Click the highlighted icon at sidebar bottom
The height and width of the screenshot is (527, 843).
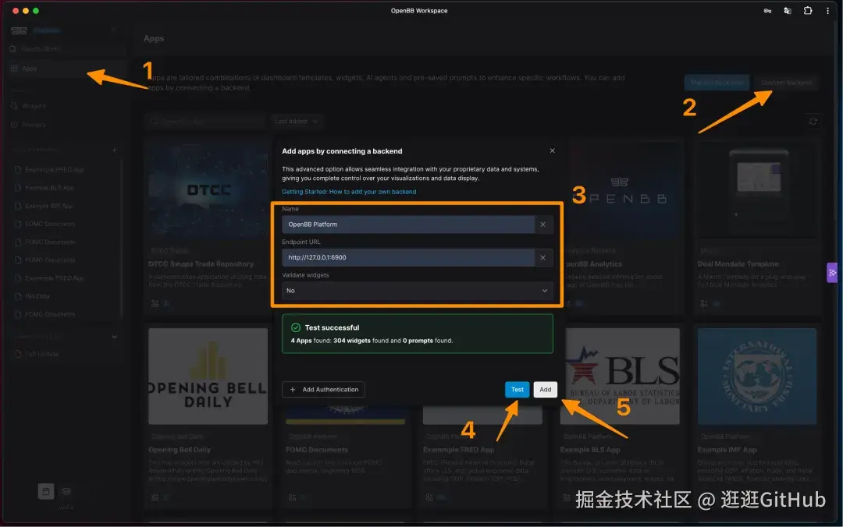pyautogui.click(x=46, y=491)
